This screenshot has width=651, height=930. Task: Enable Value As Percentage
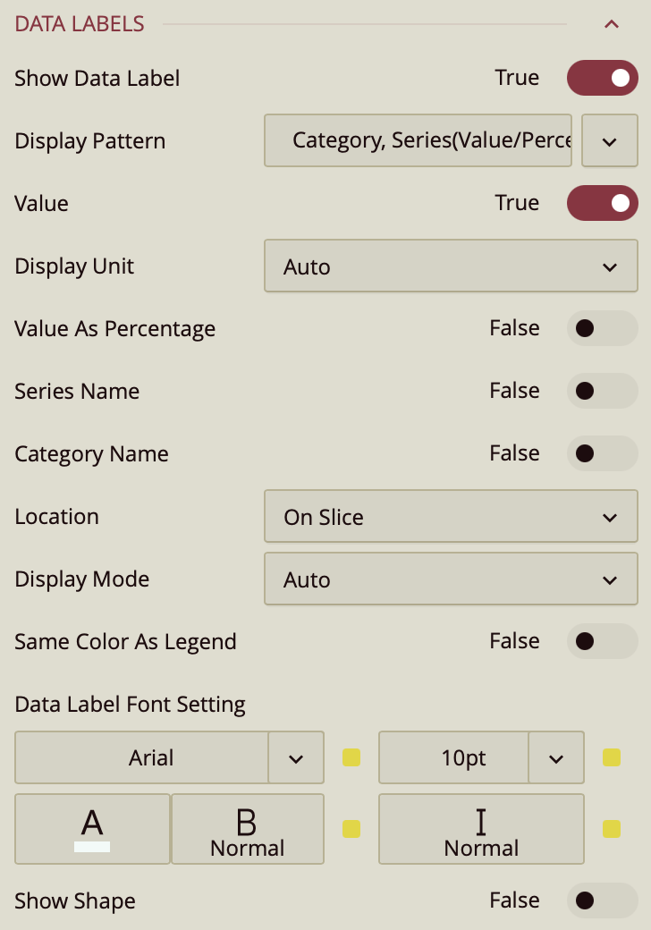click(x=602, y=329)
